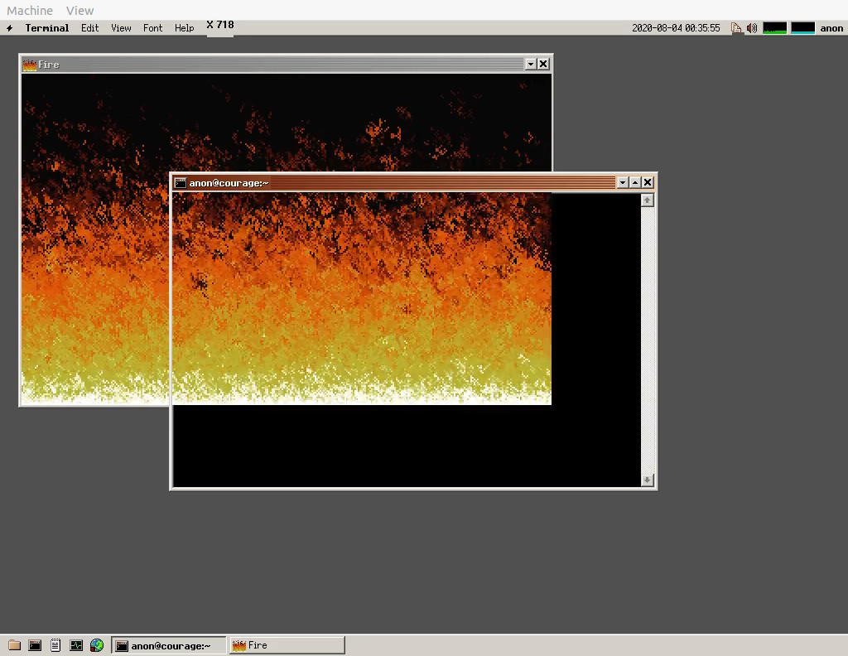848x656 pixels.
Task: Click the anon username in menubar
Action: tap(831, 28)
